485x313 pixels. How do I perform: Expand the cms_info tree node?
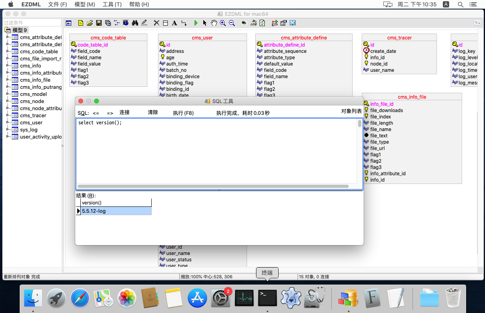click(x=7, y=66)
